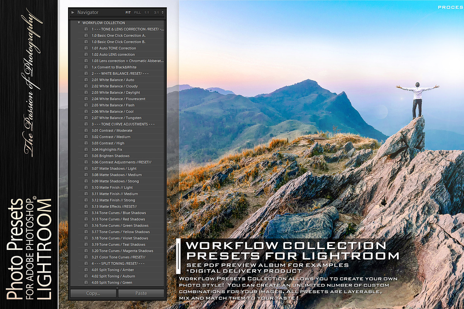Image resolution: width=464 pixels, height=309 pixels.
Task: Select '3.08 Matte Shadows / Medium' preset
Action: pos(118,175)
